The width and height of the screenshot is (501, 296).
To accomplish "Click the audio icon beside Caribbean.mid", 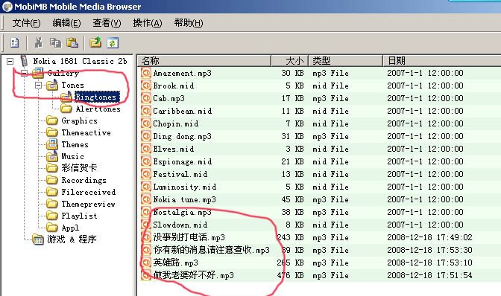I will point(146,111).
